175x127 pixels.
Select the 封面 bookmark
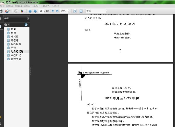pyautogui.click(x=13, y=29)
